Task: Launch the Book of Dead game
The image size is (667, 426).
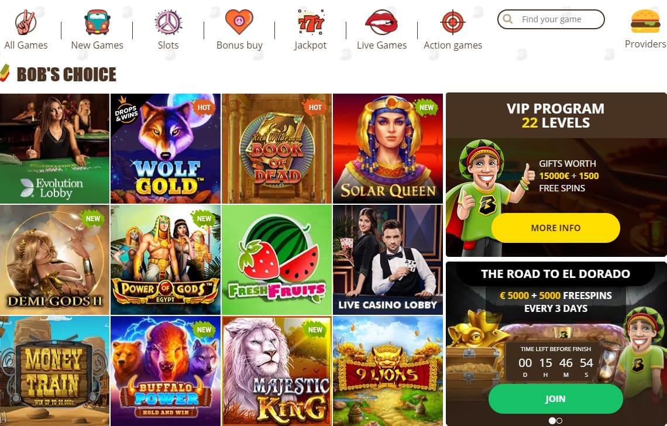Action: click(277, 149)
